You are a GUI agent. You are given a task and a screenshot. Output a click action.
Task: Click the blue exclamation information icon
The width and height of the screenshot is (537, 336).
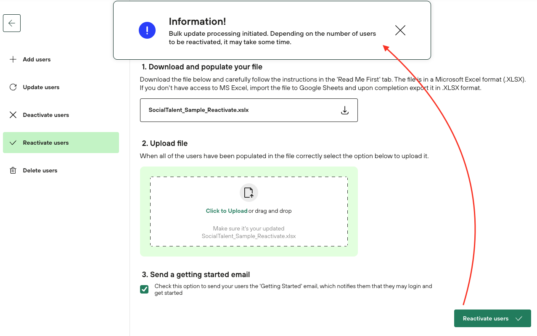(x=147, y=30)
